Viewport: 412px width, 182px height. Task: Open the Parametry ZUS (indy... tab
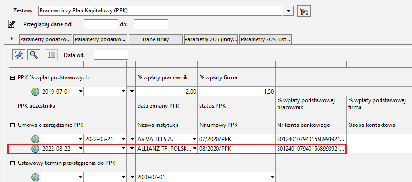tap(211, 39)
